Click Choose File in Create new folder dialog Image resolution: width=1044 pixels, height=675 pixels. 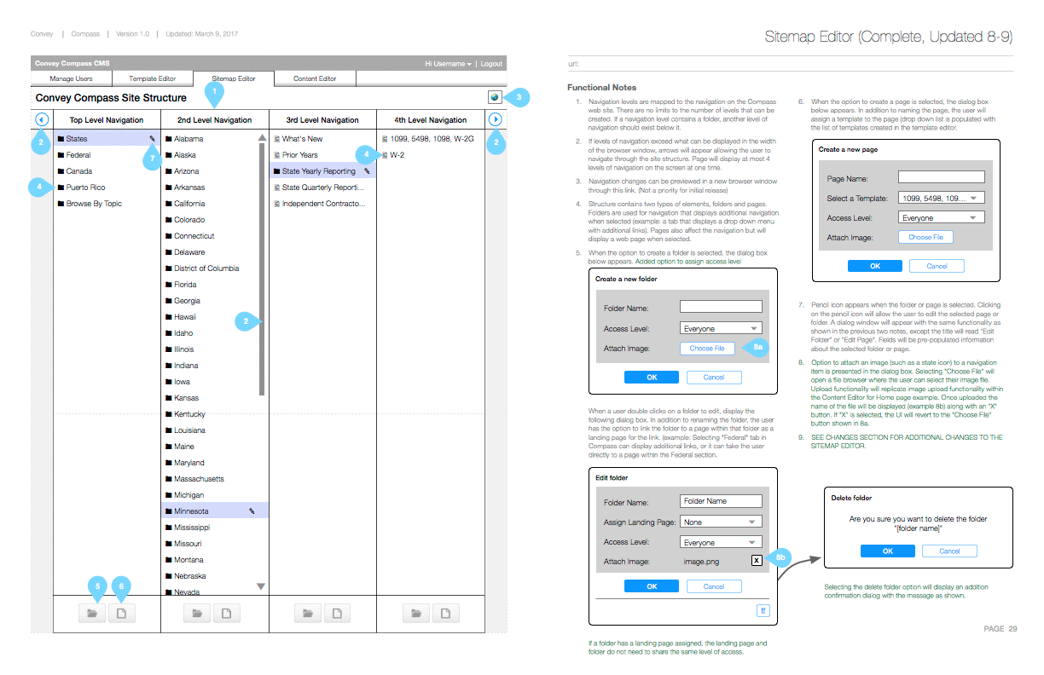pos(707,348)
